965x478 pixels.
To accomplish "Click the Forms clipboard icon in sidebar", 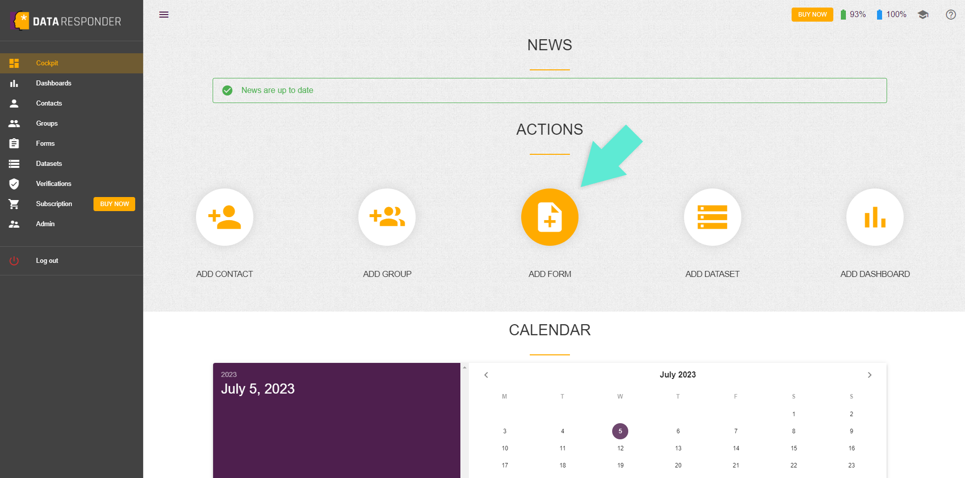I will (14, 144).
